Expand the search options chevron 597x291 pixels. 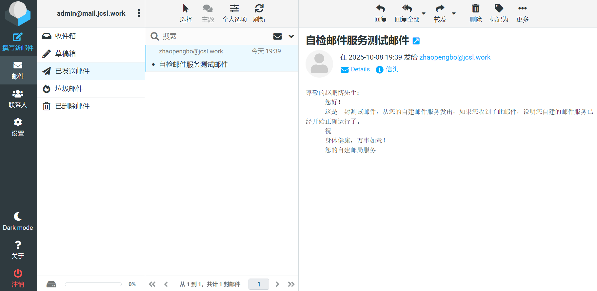(x=291, y=36)
